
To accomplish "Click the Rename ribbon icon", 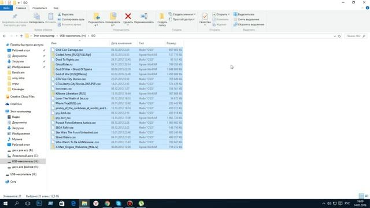I will [x=144, y=16].
